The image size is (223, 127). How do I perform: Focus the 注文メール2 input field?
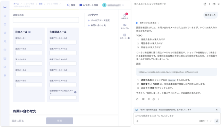pos(29,53)
